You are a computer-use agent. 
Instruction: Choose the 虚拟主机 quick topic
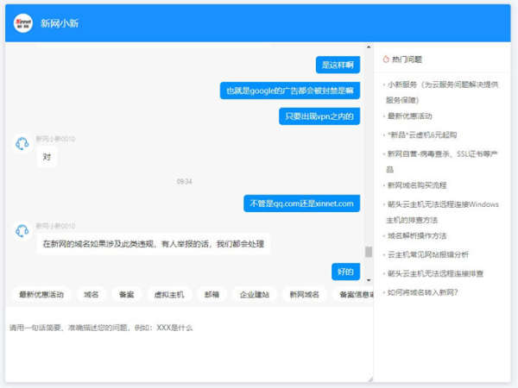(169, 294)
